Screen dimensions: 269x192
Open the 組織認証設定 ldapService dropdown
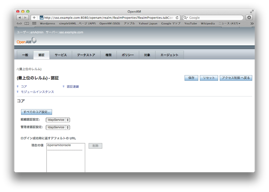click(58, 120)
